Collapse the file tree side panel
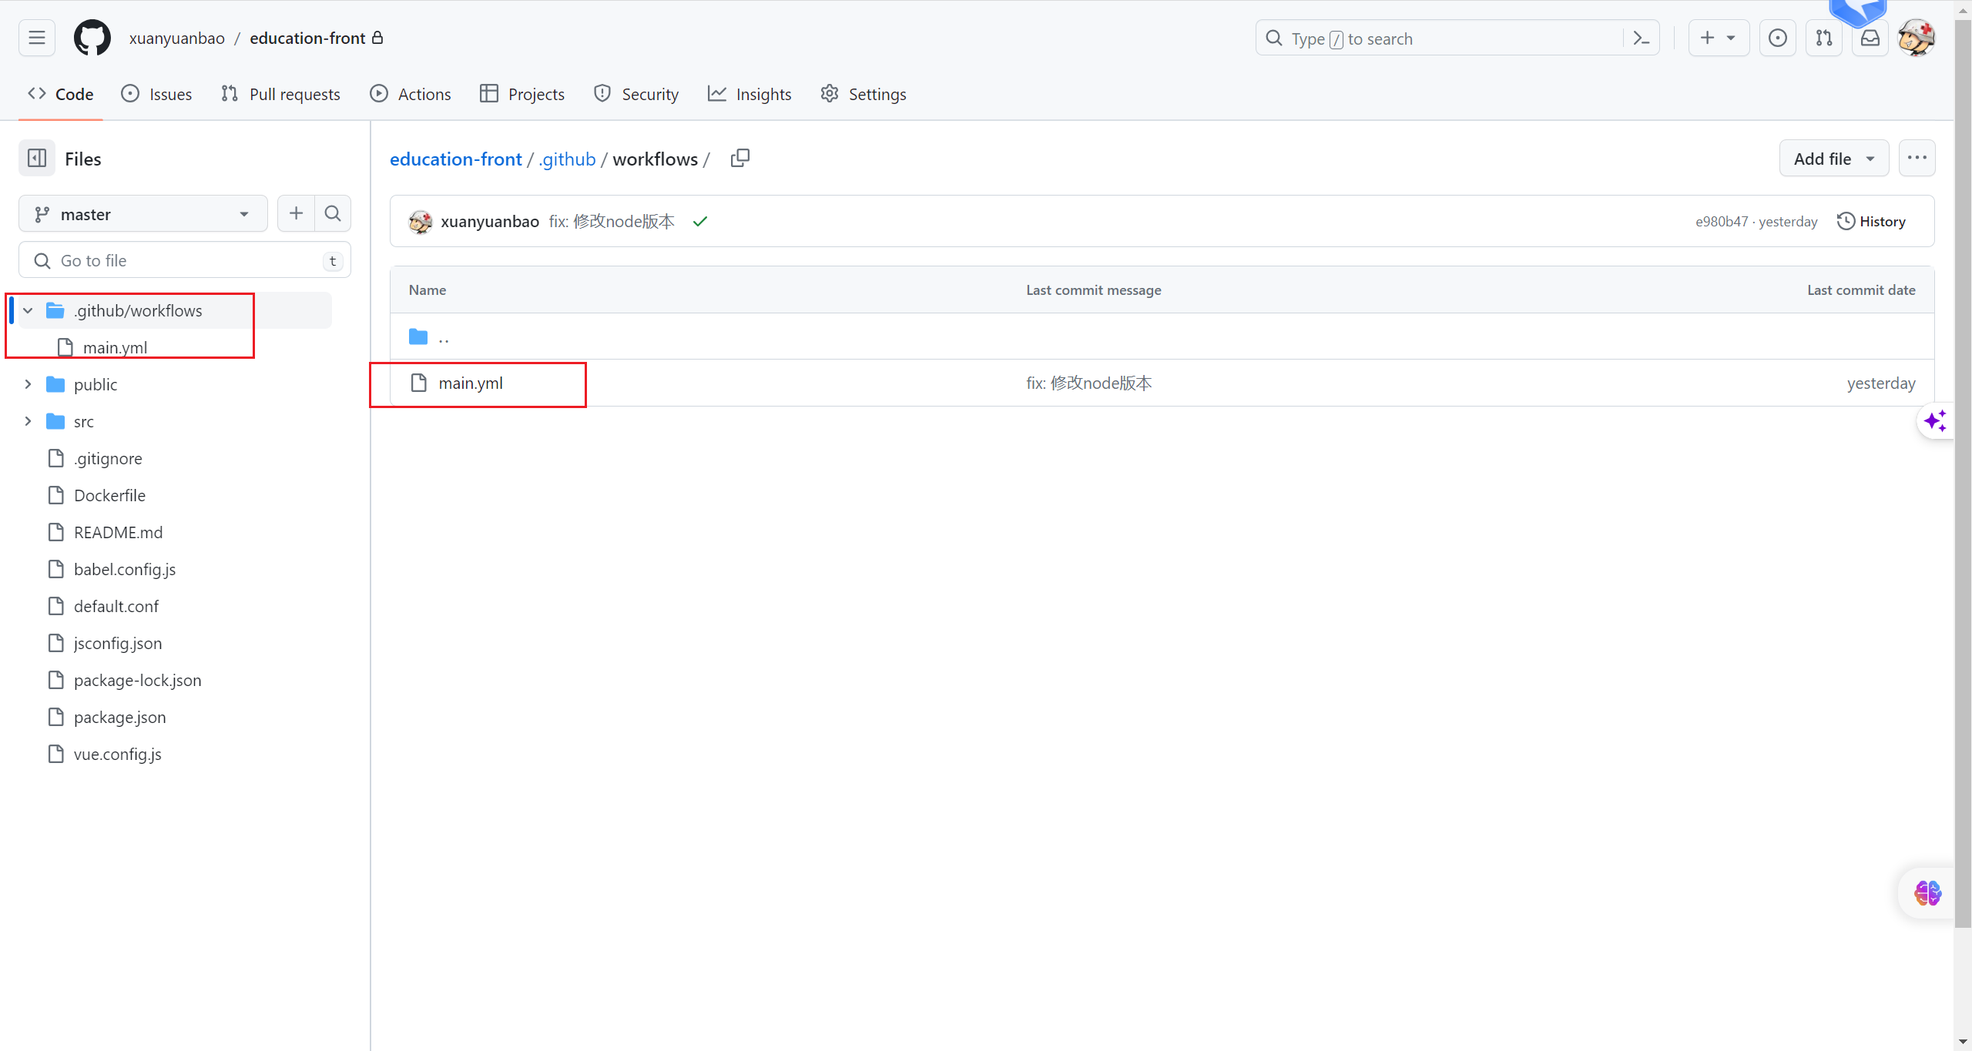 click(x=37, y=159)
